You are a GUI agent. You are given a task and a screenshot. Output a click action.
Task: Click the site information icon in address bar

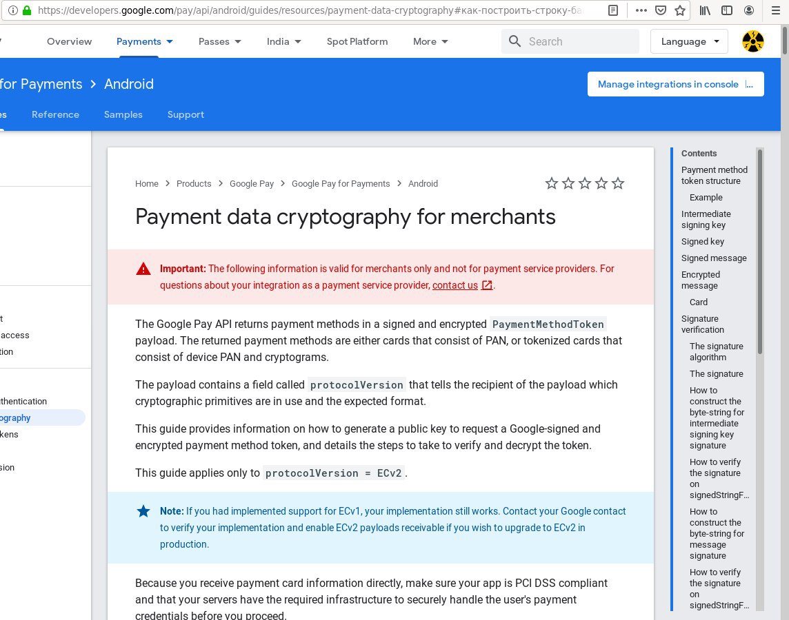click(x=14, y=10)
